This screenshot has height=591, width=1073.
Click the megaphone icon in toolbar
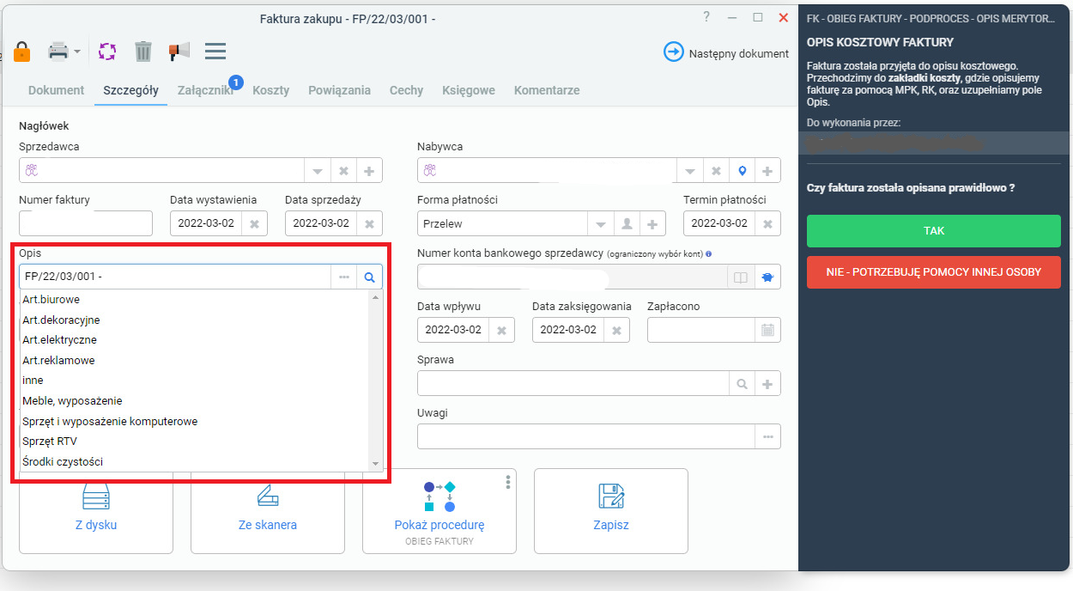179,52
